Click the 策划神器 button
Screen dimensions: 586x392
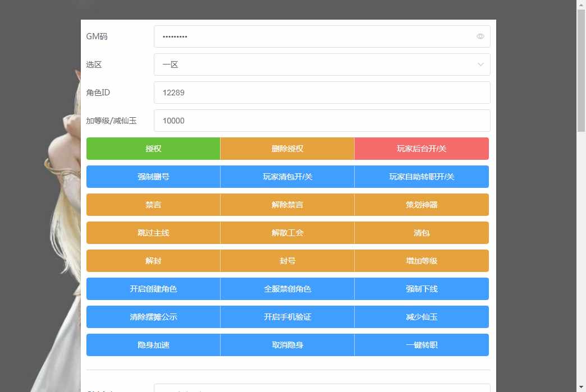pyautogui.click(x=422, y=205)
